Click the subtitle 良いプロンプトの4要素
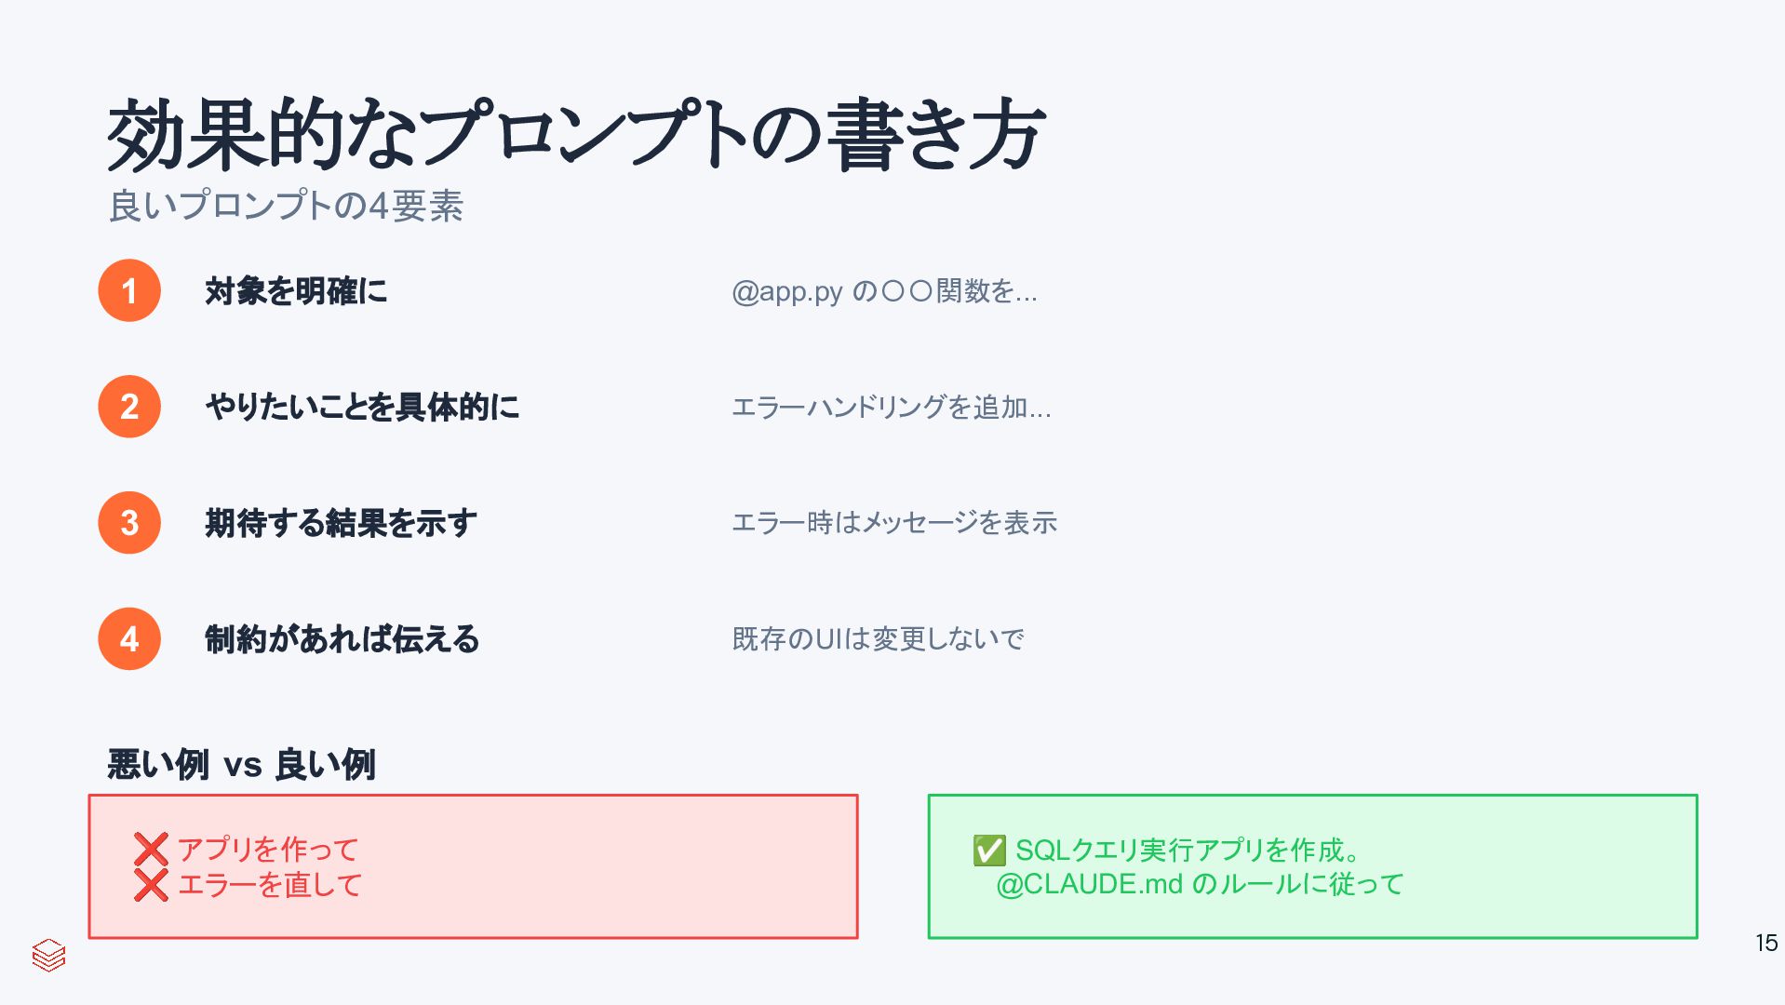The height and width of the screenshot is (1005, 1785). pos(286,206)
